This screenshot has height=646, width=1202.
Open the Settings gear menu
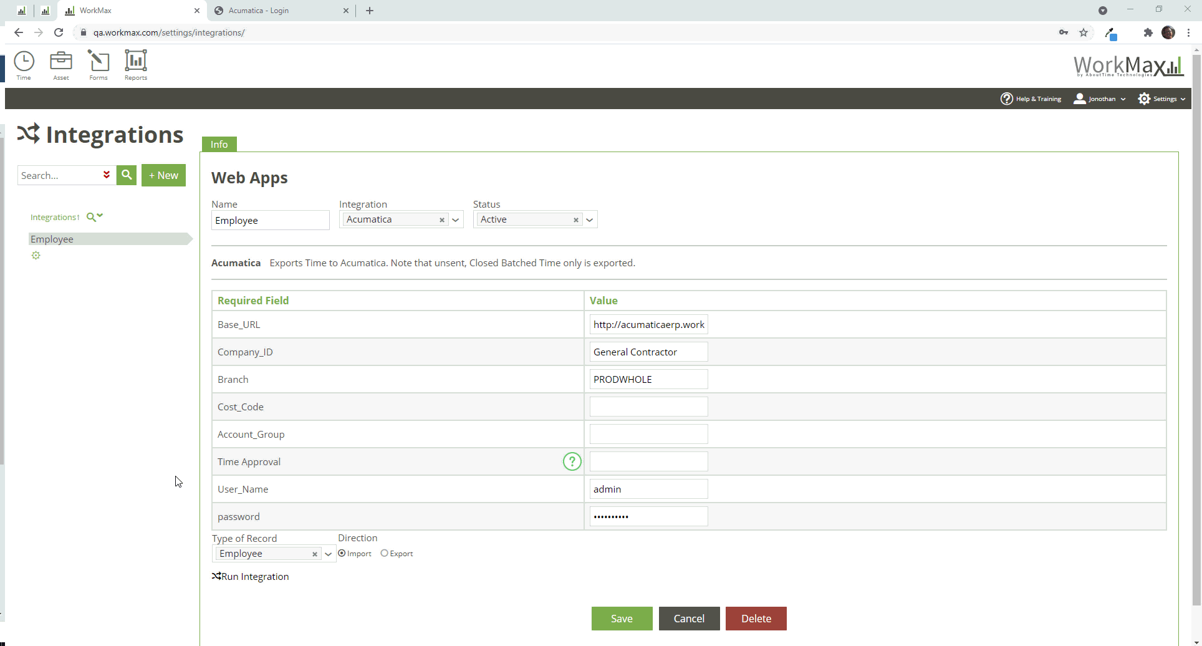point(1161,99)
